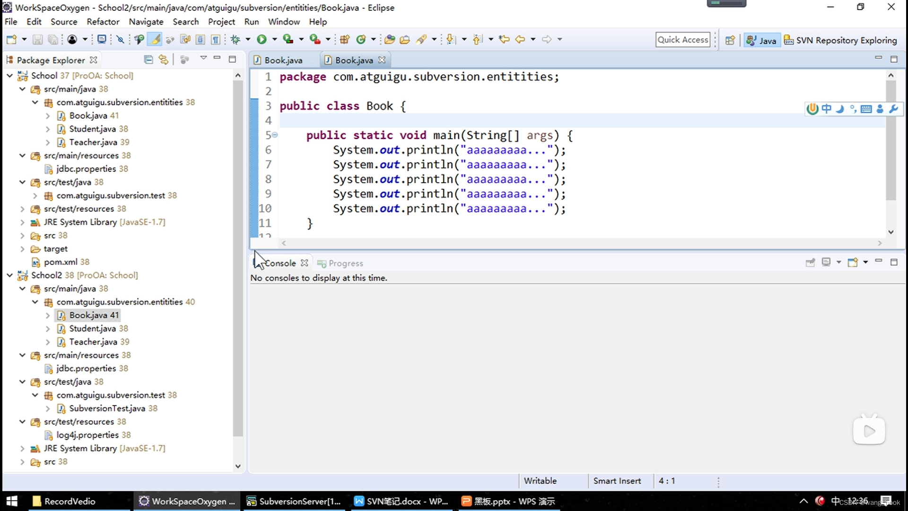Click the Skip All Breakpoints icon
The image size is (908, 511).
[121, 40]
